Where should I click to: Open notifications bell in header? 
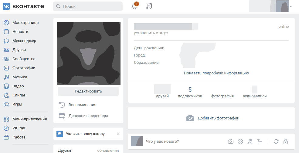[x=134, y=6]
